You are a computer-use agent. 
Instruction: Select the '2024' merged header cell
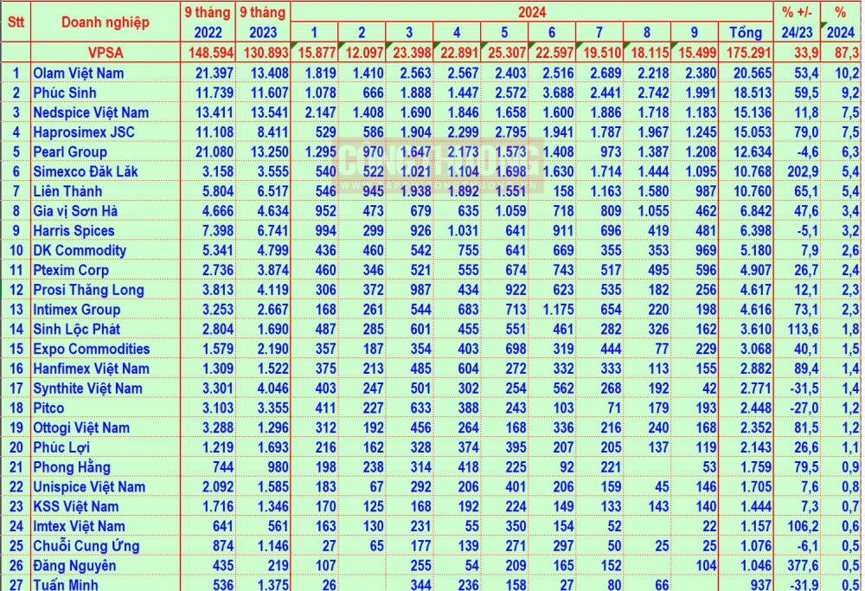click(x=532, y=11)
